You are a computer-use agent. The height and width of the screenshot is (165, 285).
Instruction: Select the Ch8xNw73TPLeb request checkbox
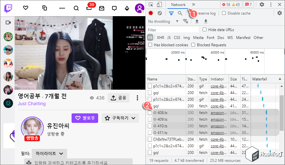point(149,139)
